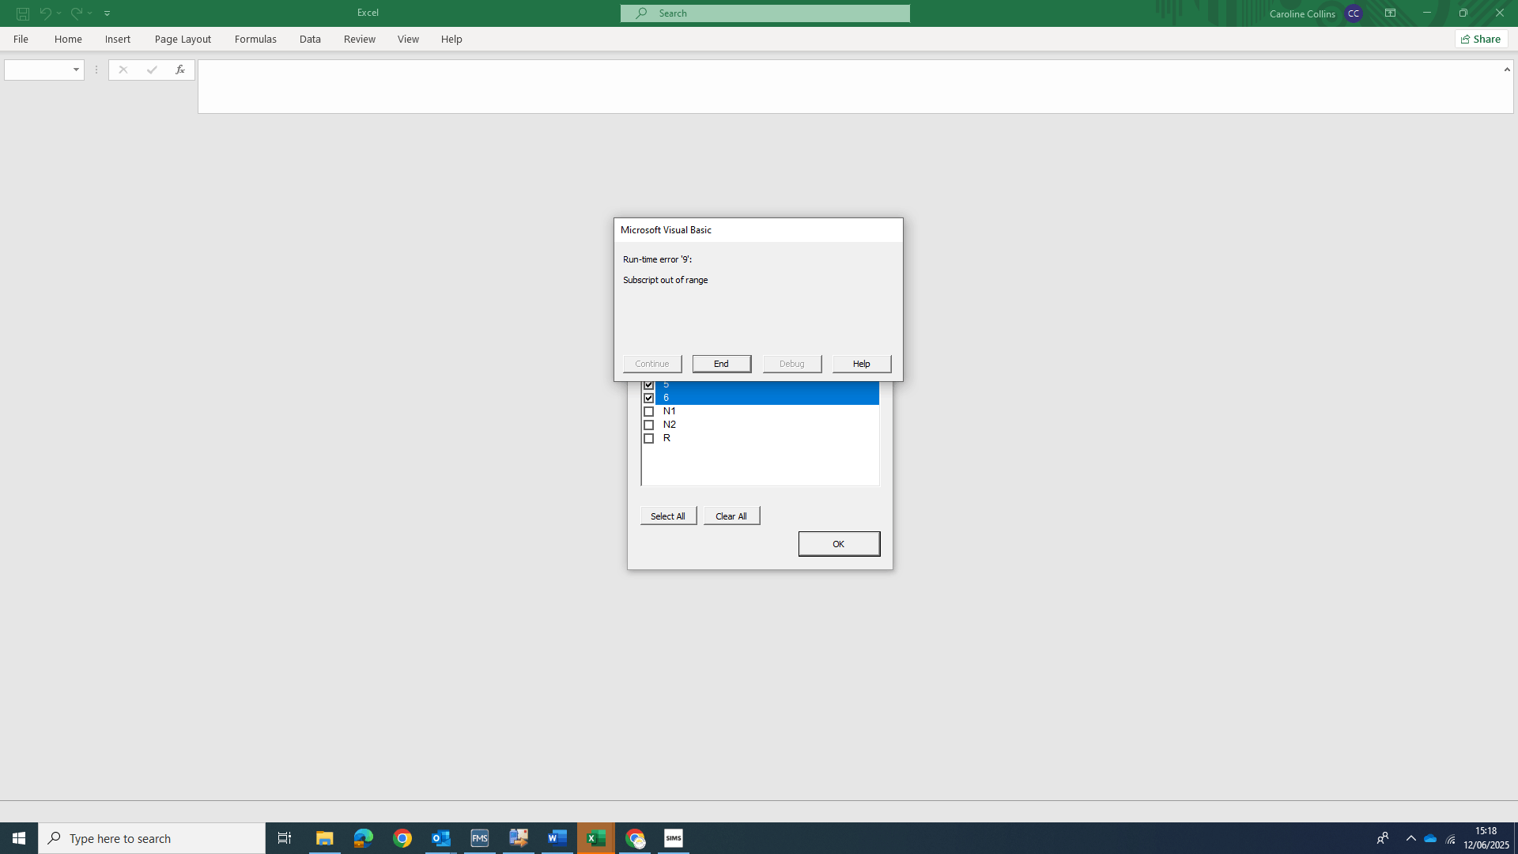Open the Data ribbon tab
The width and height of the screenshot is (1518, 854).
[x=310, y=39]
